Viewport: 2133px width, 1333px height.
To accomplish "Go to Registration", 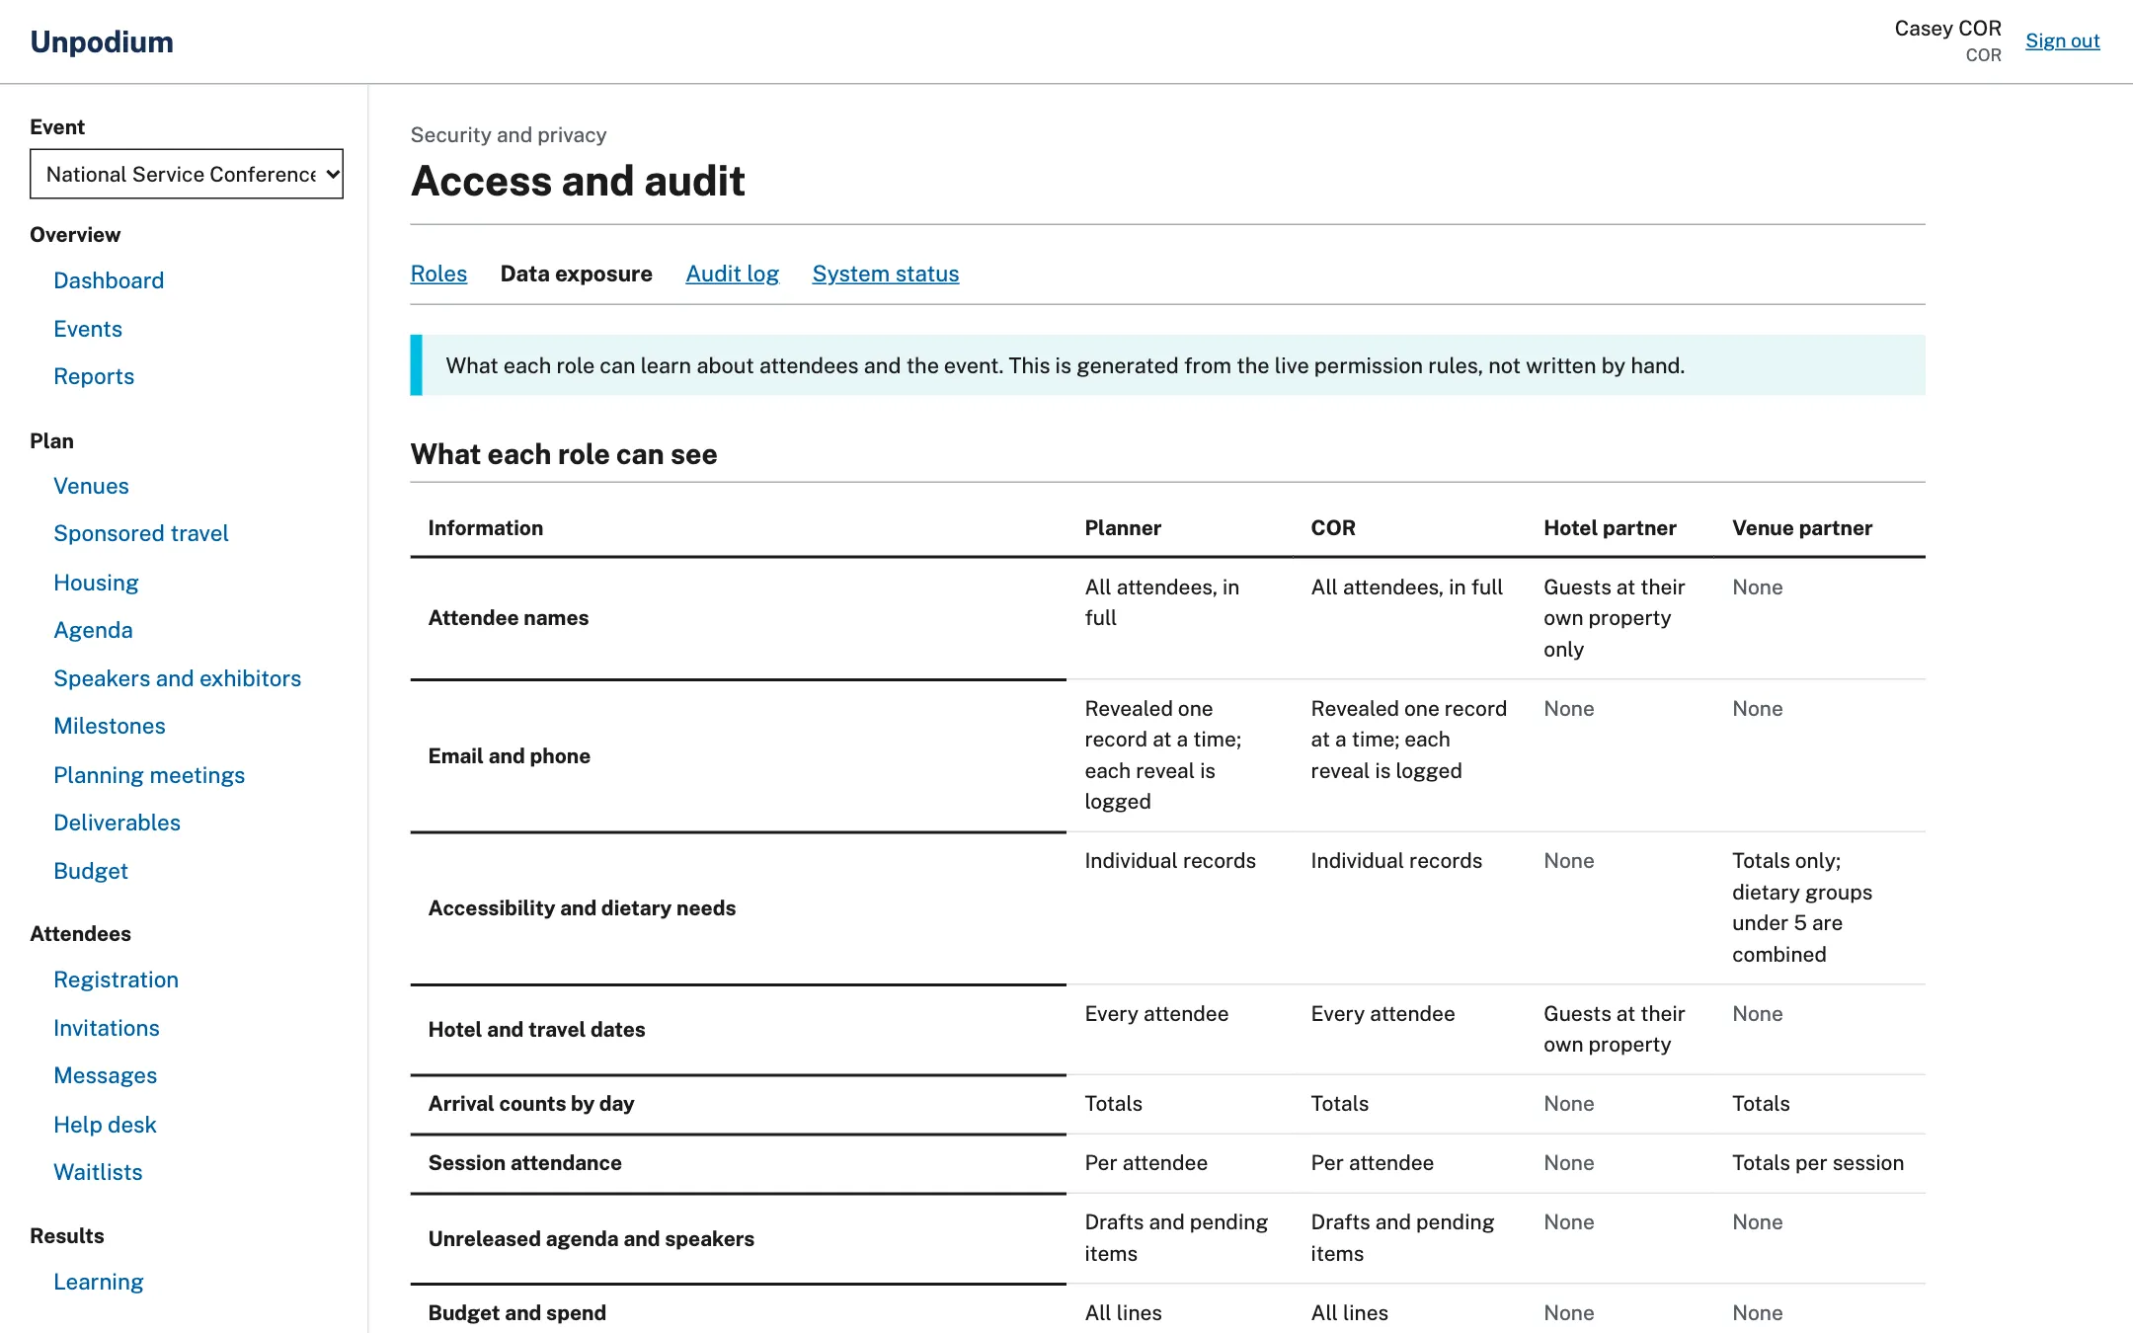I will coord(116,980).
